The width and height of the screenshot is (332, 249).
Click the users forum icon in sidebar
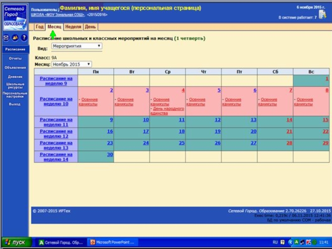(15, 38)
